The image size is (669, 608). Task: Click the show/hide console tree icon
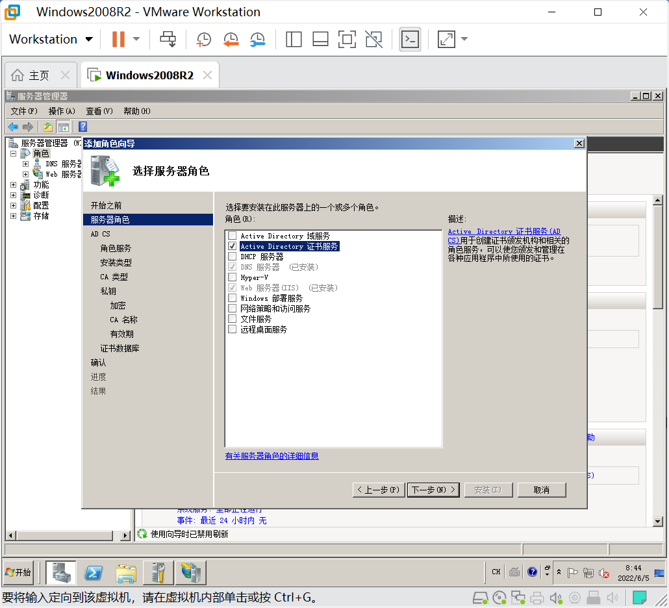tap(64, 127)
